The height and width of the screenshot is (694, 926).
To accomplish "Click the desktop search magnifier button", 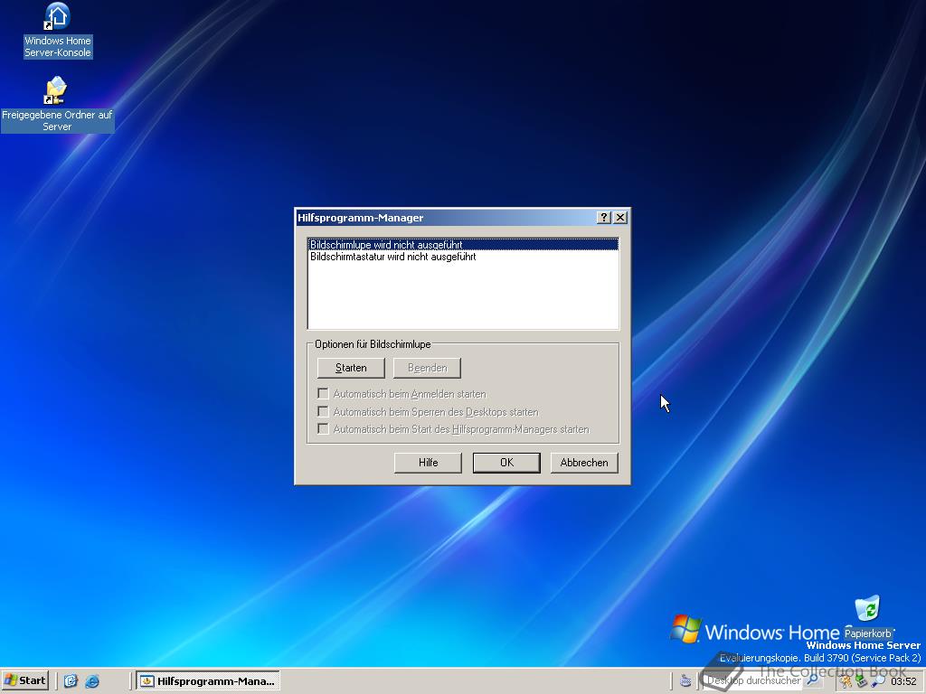I will [813, 680].
